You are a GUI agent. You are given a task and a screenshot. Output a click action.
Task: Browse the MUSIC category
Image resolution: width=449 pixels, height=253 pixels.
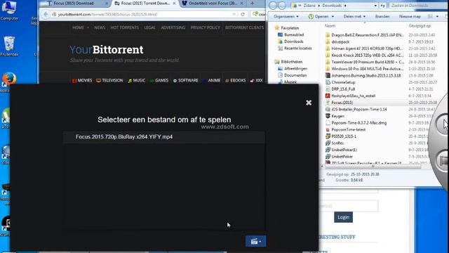click(x=137, y=81)
